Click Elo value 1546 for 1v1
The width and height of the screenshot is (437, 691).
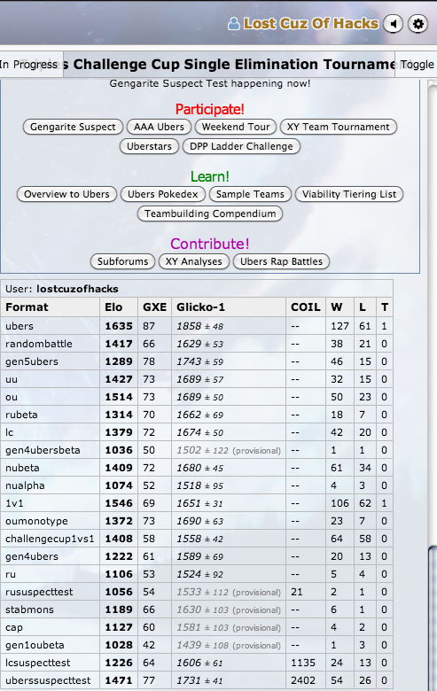(x=119, y=503)
